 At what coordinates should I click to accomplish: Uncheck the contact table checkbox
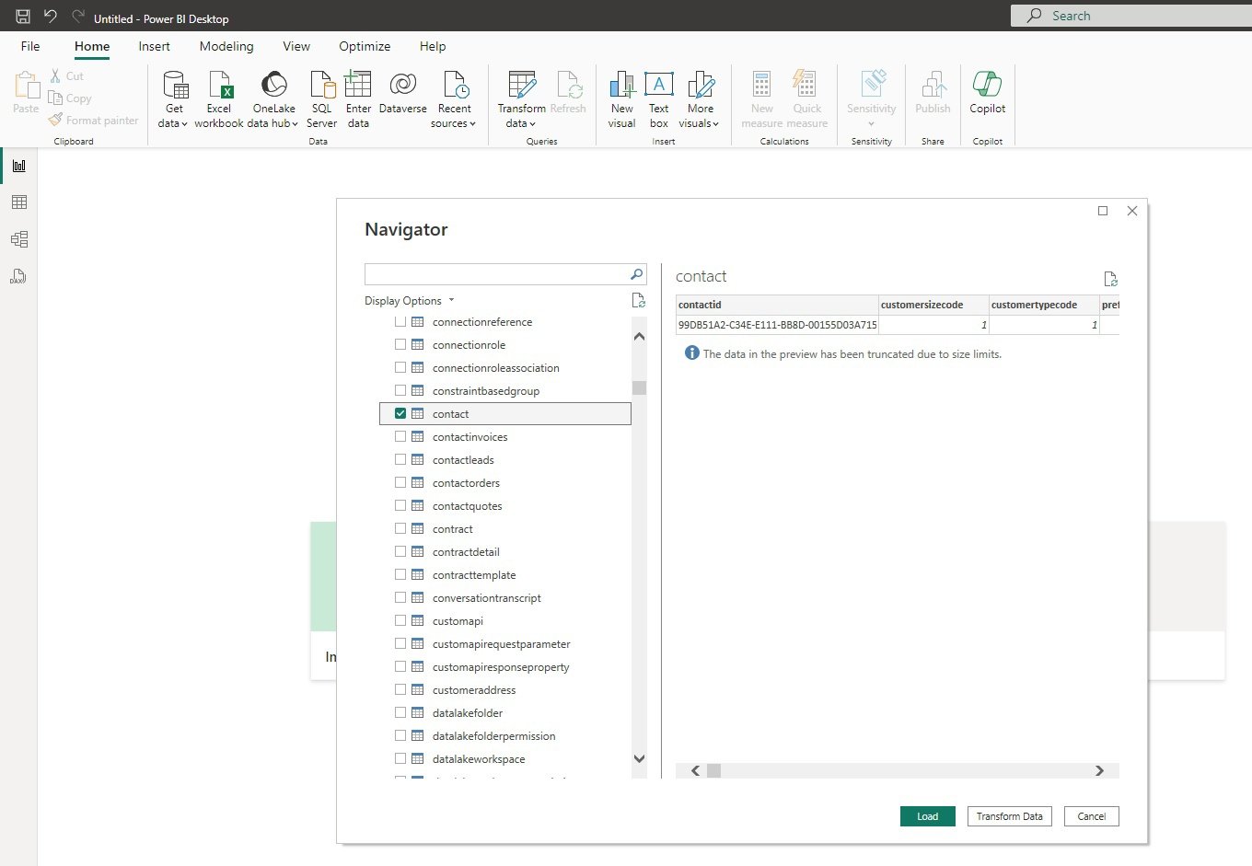click(400, 413)
